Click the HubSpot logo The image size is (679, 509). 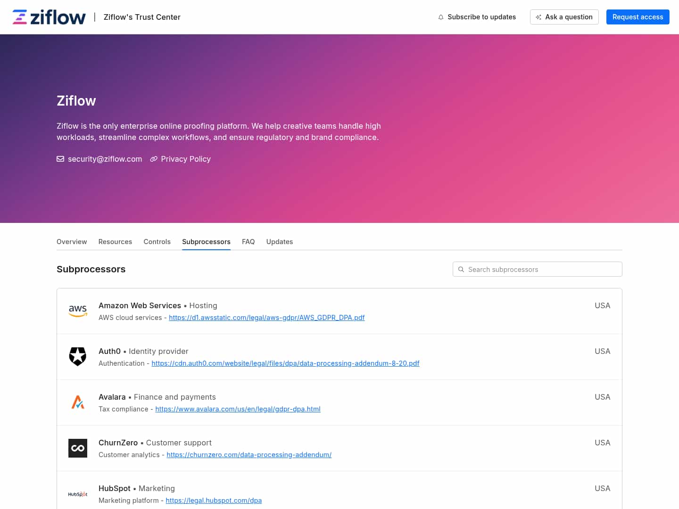(77, 494)
